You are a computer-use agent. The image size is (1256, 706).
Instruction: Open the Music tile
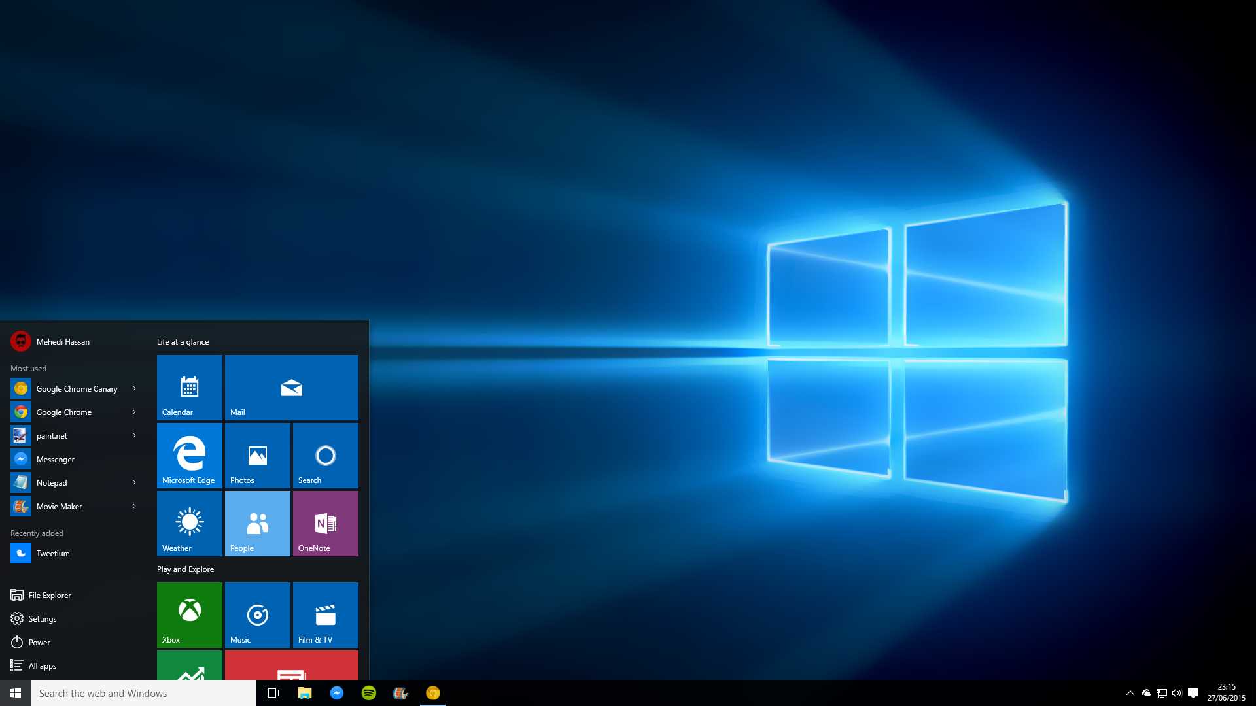257,614
